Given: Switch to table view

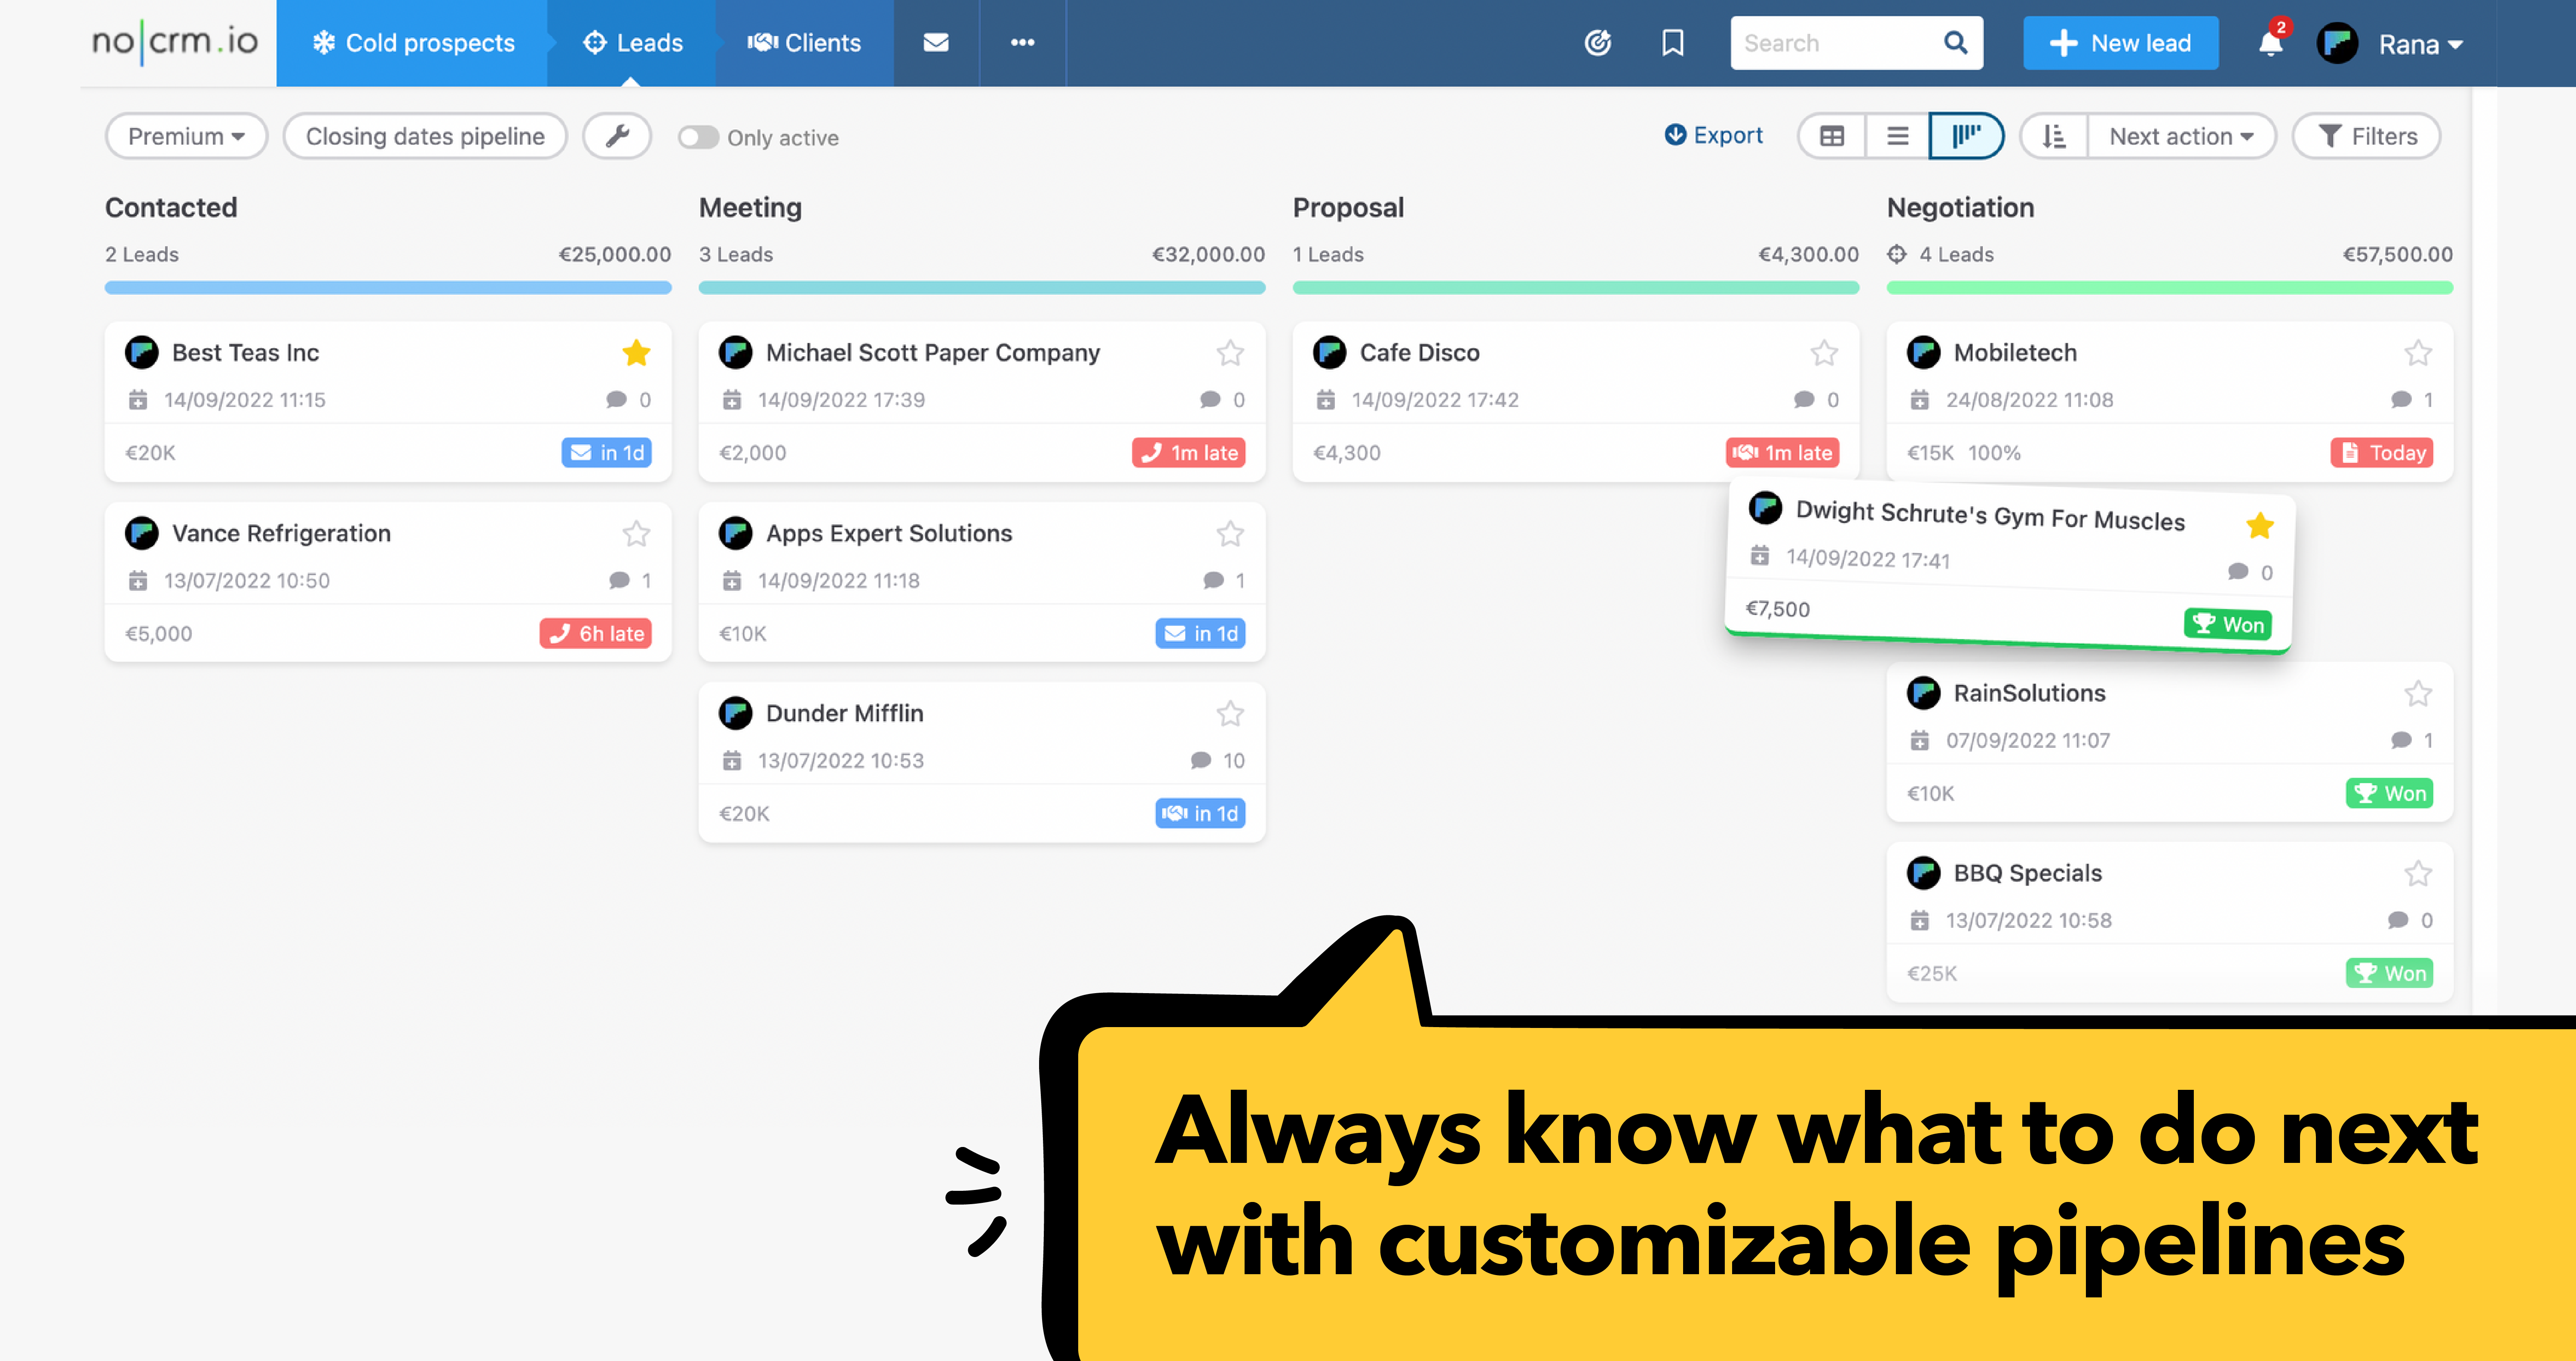Looking at the screenshot, I should click(1831, 136).
